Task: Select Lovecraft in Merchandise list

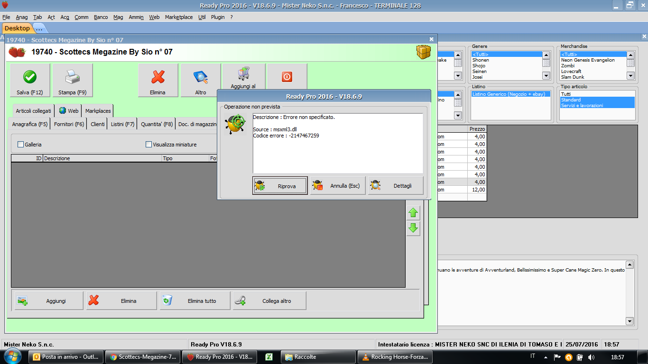Action: [x=593, y=72]
